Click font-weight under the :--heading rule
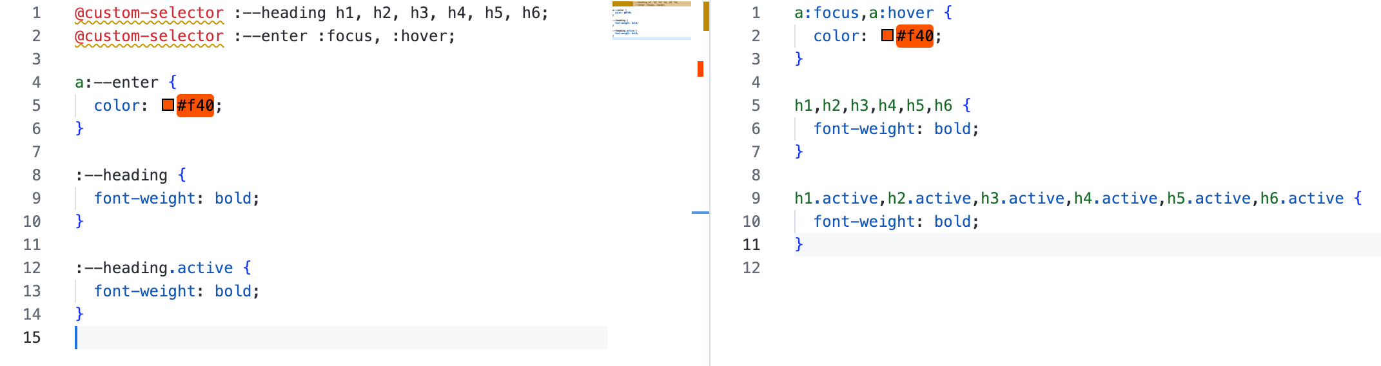 point(144,198)
